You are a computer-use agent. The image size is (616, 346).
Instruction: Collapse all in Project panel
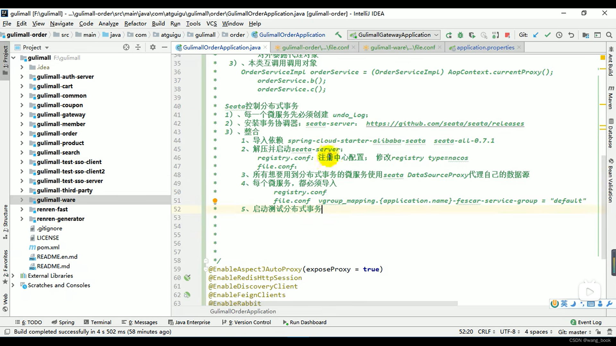pos(138,47)
